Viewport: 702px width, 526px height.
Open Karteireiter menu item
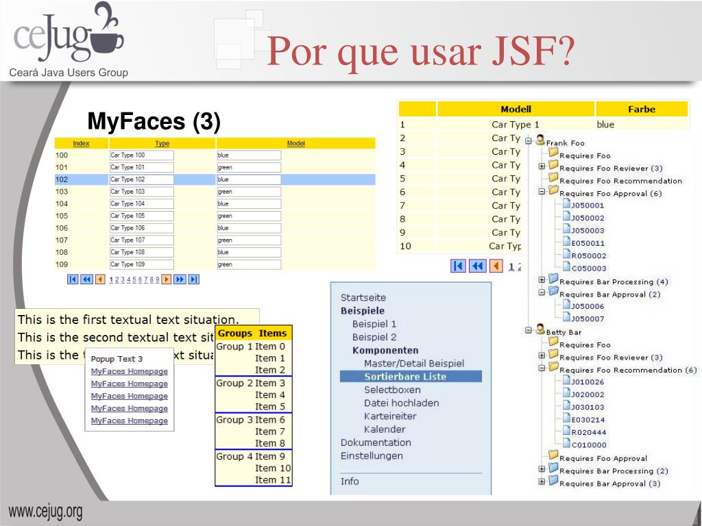pyautogui.click(x=390, y=416)
